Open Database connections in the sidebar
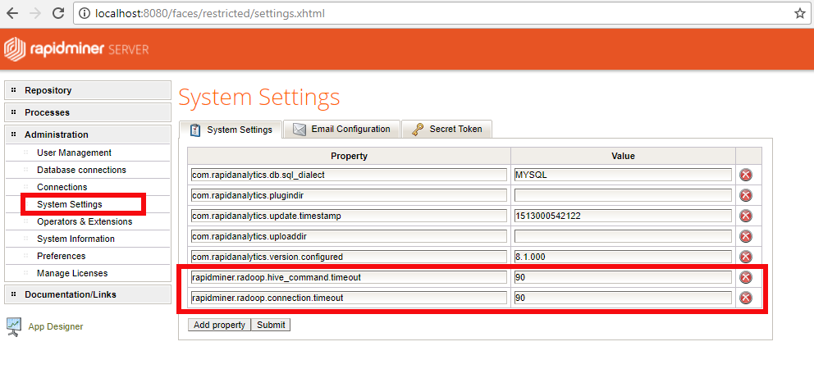Image resolution: width=814 pixels, height=369 pixels. click(x=81, y=170)
